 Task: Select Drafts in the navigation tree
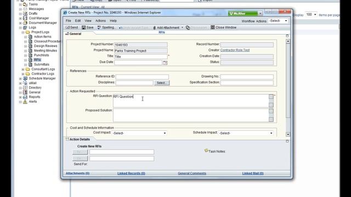(33, 14)
